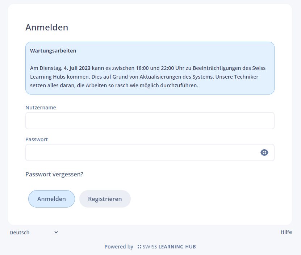301x255 pixels.
Task: Focus the Passwort input field
Action: [141, 152]
